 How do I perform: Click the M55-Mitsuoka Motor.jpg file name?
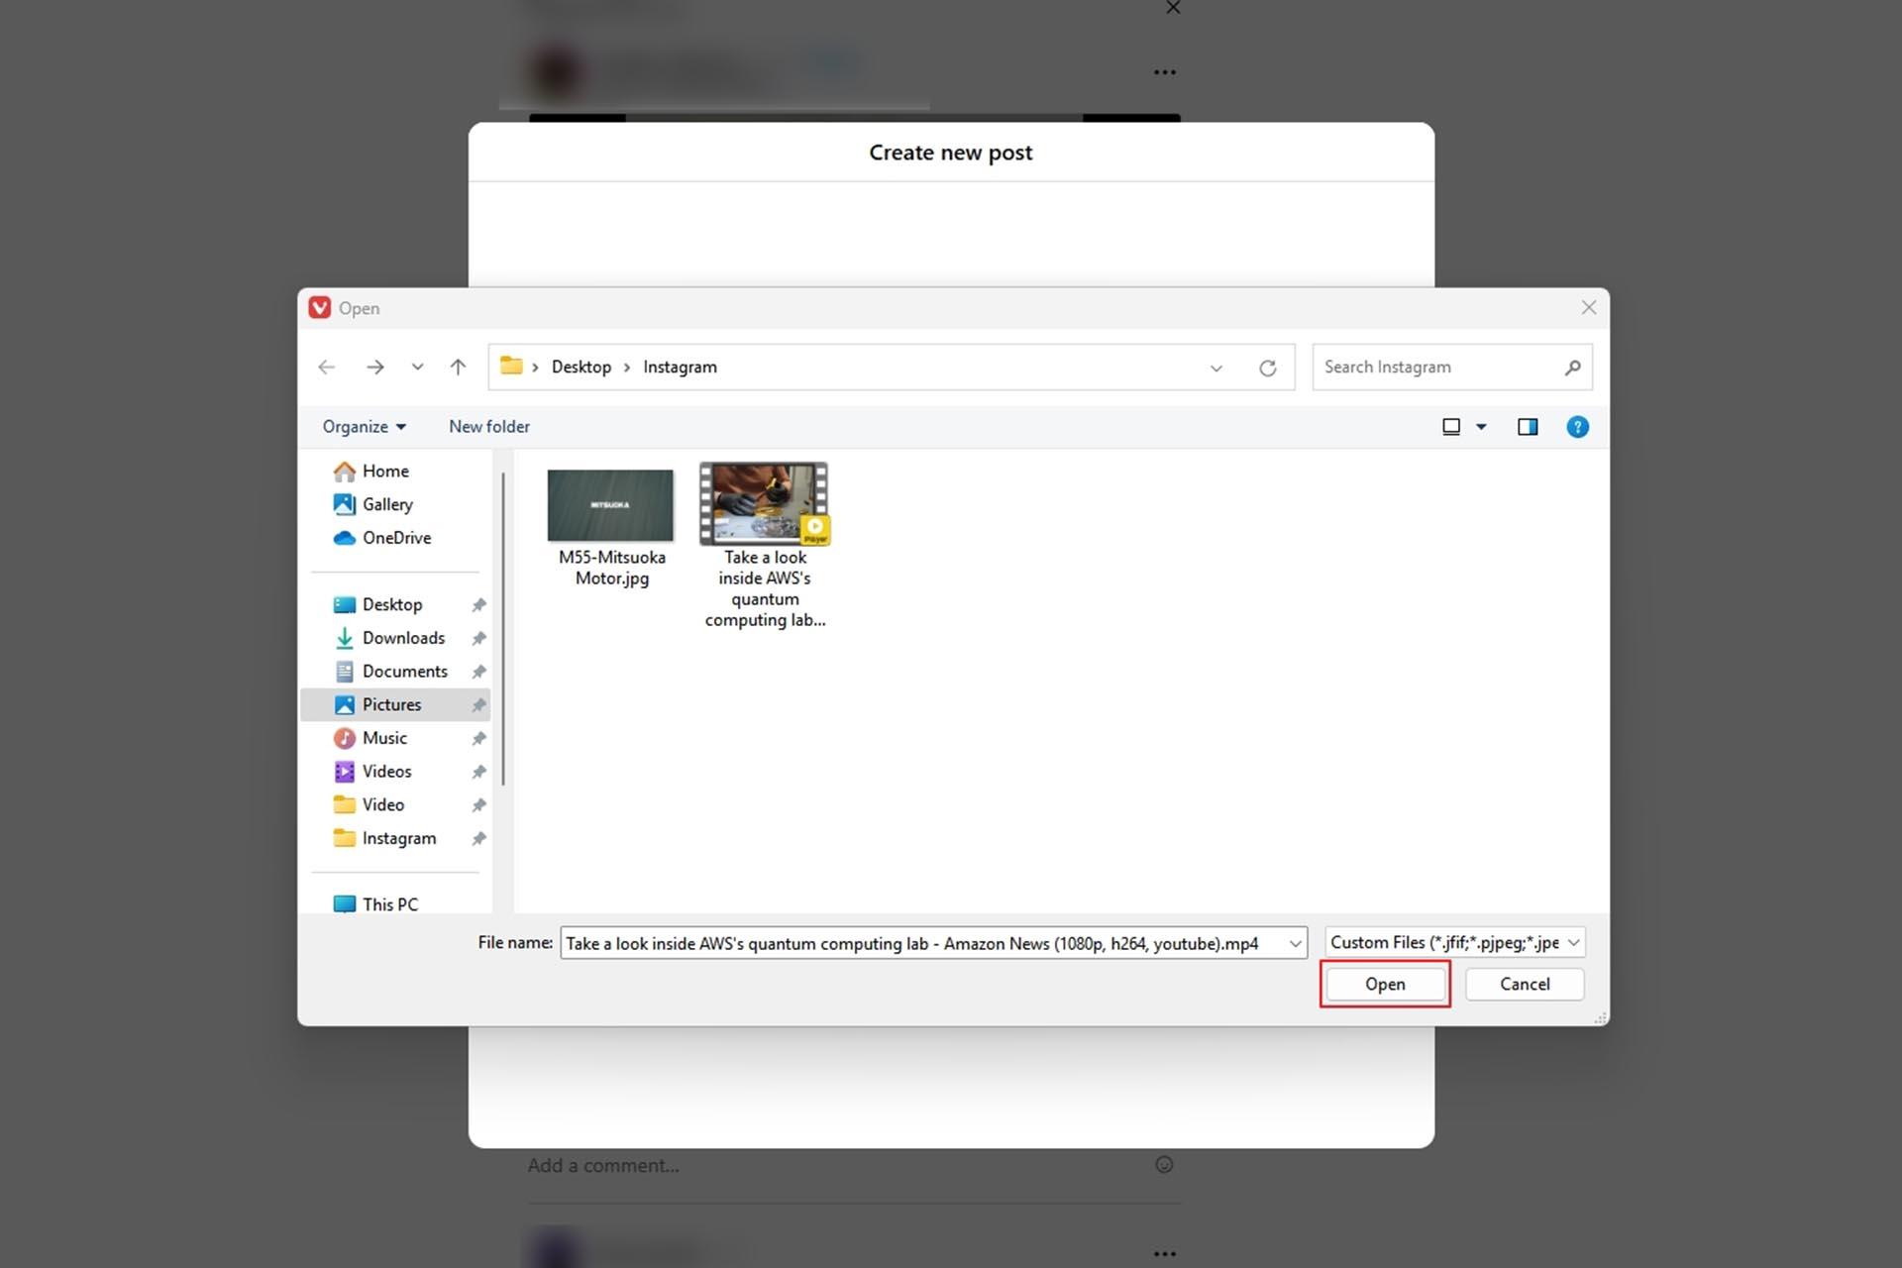point(611,568)
